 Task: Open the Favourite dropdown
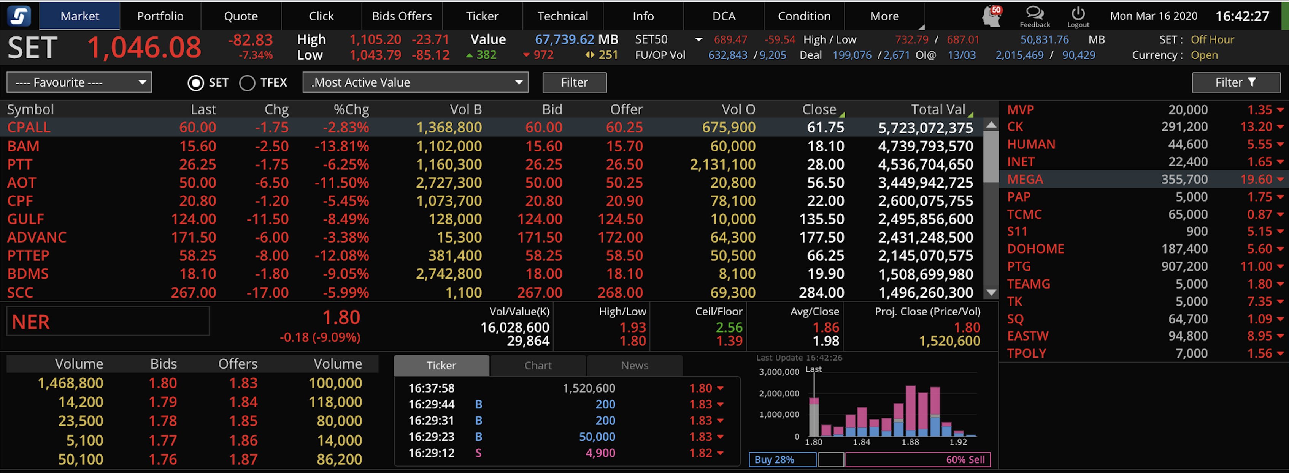79,82
